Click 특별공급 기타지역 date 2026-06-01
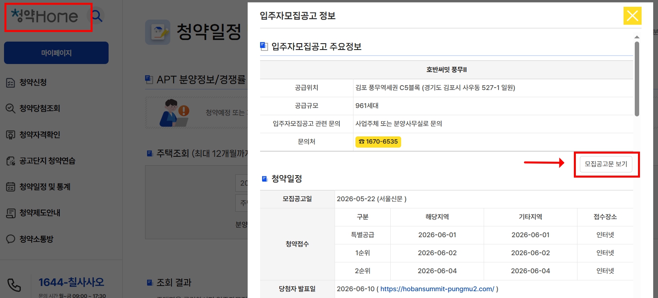The height and width of the screenshot is (298, 658). [531, 235]
